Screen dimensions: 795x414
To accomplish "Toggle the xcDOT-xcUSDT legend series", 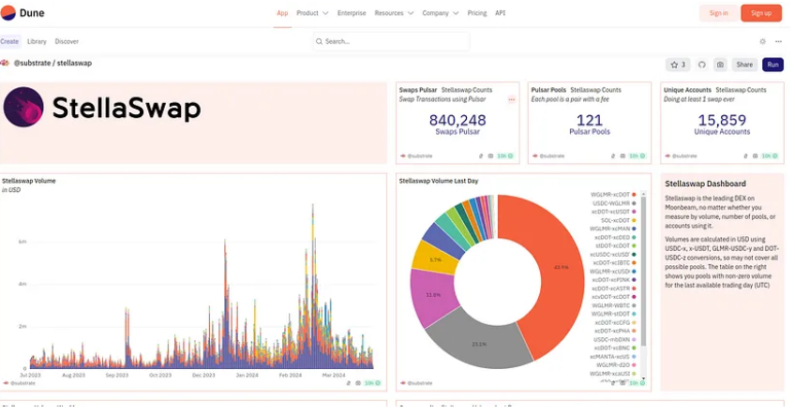I will [x=613, y=212].
